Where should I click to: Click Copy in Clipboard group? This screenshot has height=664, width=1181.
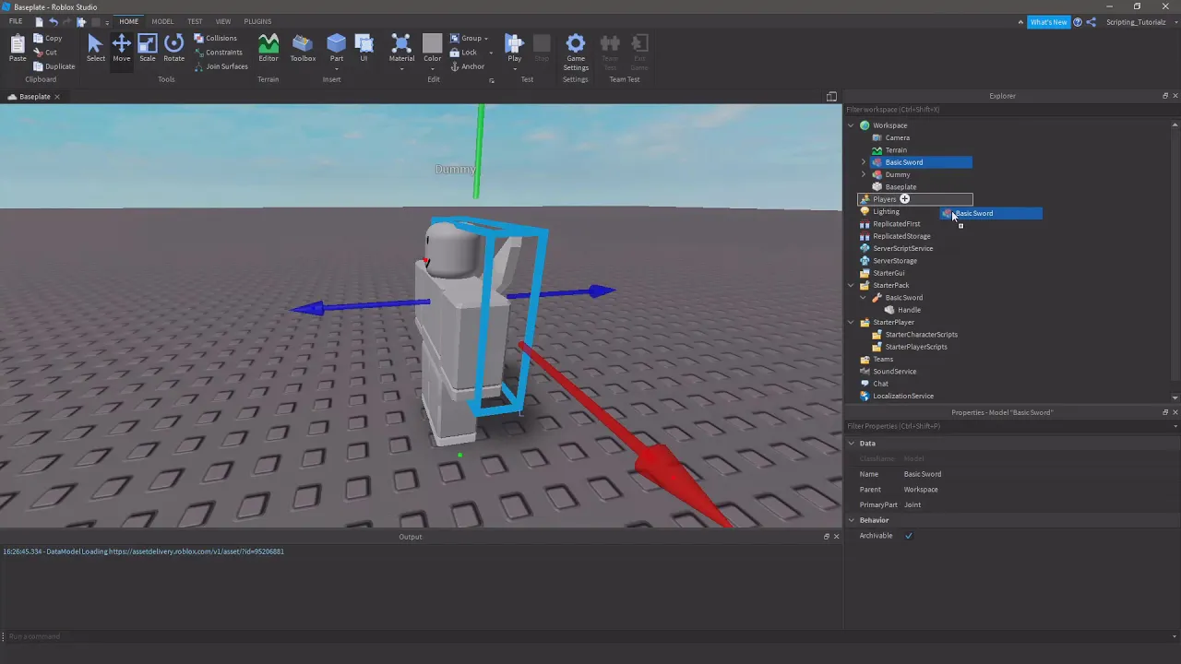coord(47,39)
